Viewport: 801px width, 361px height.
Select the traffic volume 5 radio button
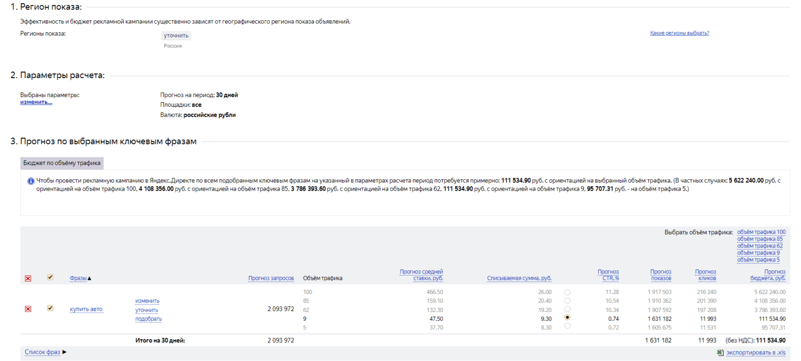pos(567,326)
